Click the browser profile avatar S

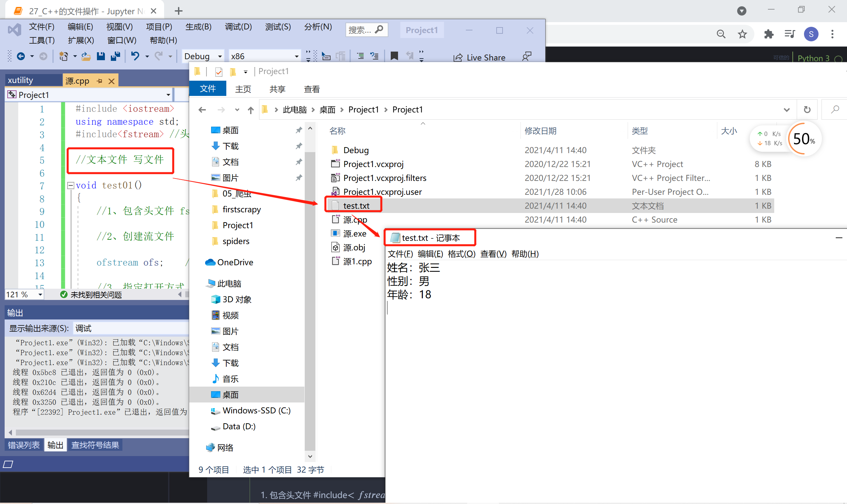811,34
